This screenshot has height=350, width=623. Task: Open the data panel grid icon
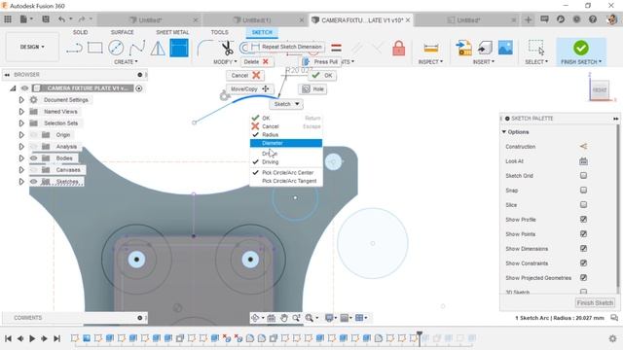[x=8, y=19]
